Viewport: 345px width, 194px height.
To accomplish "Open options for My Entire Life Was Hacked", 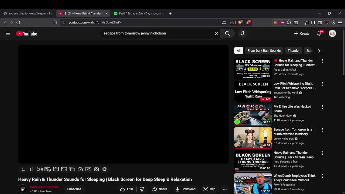I will (323, 107).
